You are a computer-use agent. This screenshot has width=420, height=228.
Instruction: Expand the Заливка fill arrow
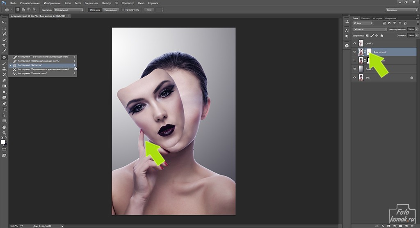coord(417,35)
